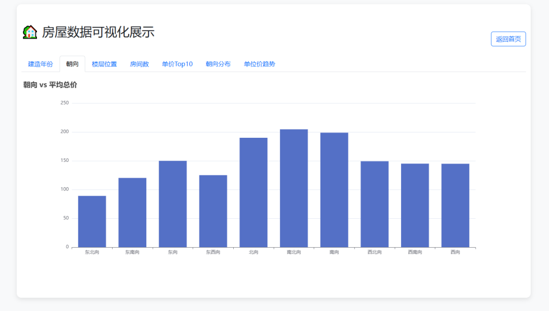The width and height of the screenshot is (549, 311).
Task: Click the 东北向 bar in the chart
Action: click(x=92, y=221)
